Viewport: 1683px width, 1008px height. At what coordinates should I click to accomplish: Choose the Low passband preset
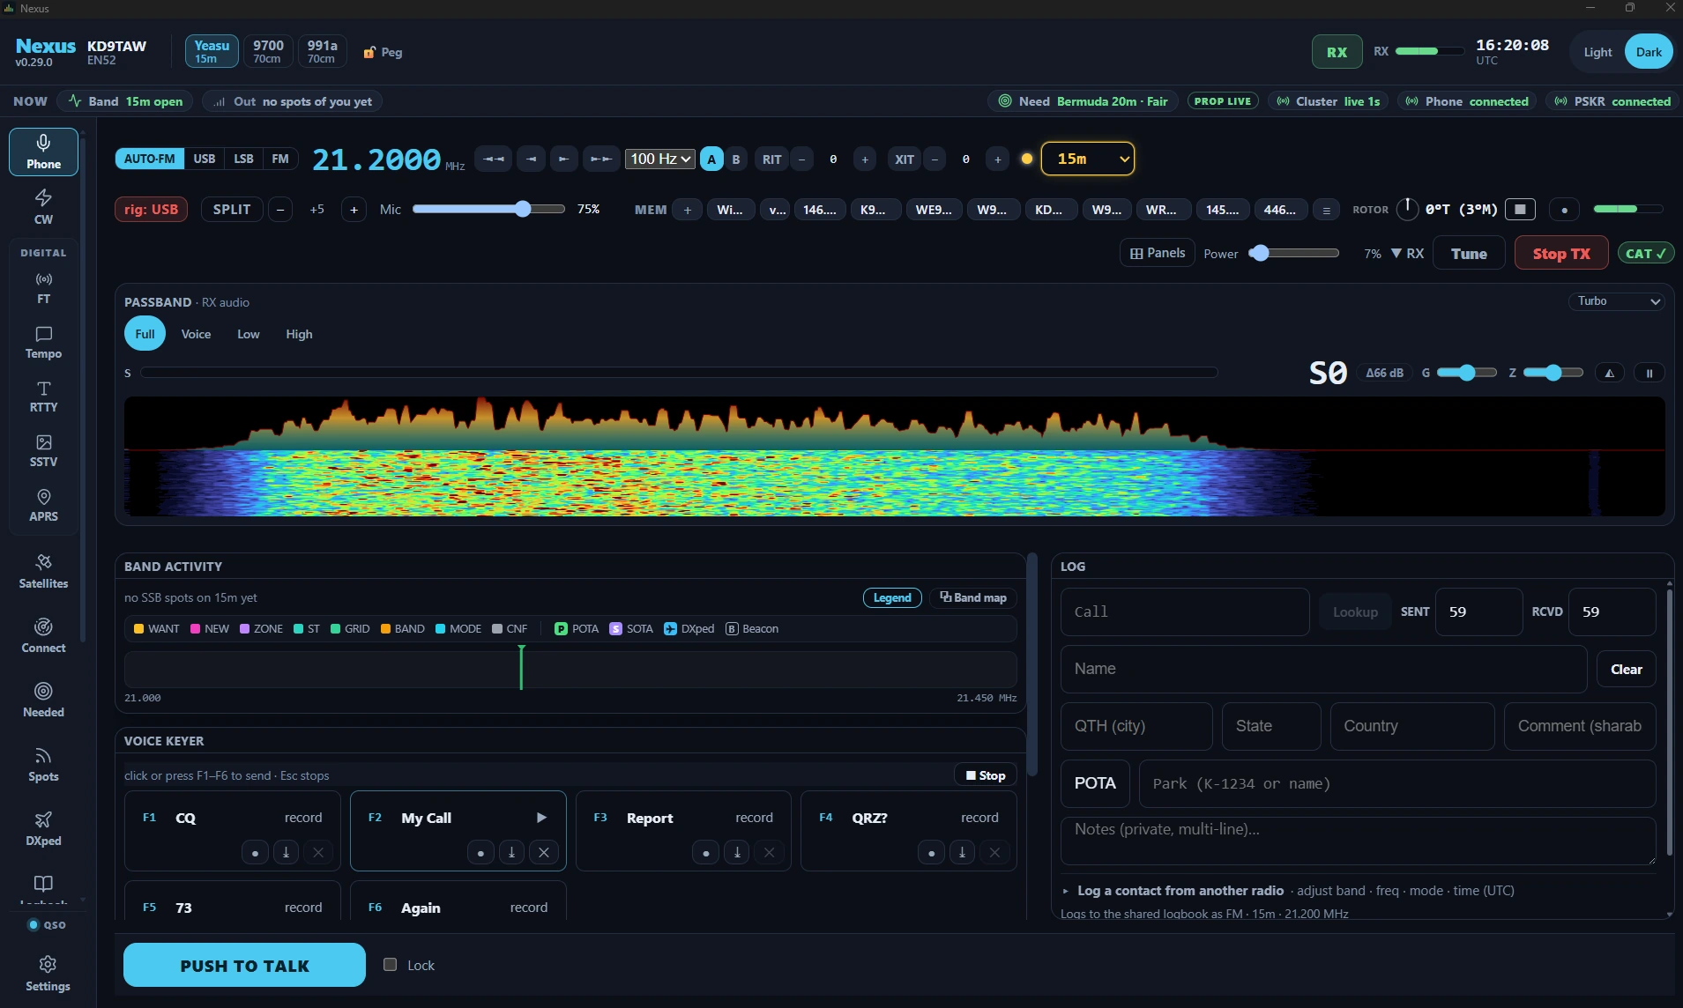[x=249, y=334]
